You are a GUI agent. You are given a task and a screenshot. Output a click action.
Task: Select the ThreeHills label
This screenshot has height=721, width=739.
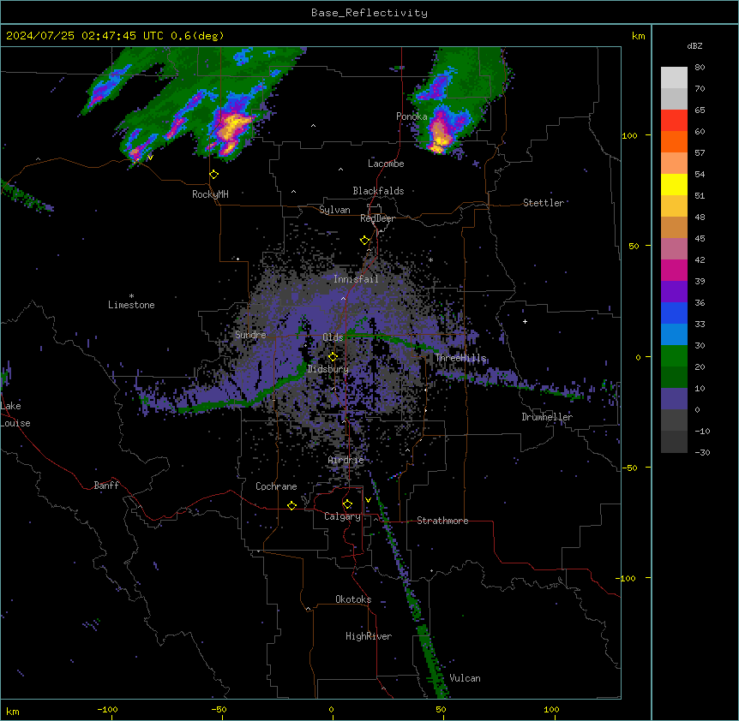pos(460,358)
